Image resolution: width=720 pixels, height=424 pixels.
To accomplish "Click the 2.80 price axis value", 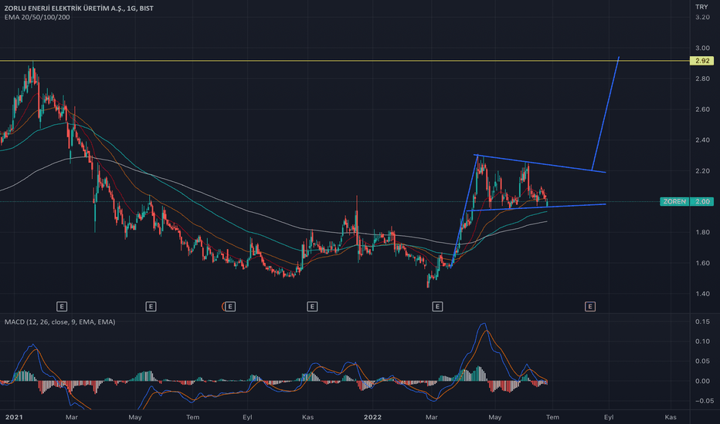I will tap(702, 79).
